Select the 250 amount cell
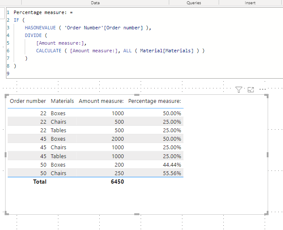 pyautogui.click(x=119, y=173)
